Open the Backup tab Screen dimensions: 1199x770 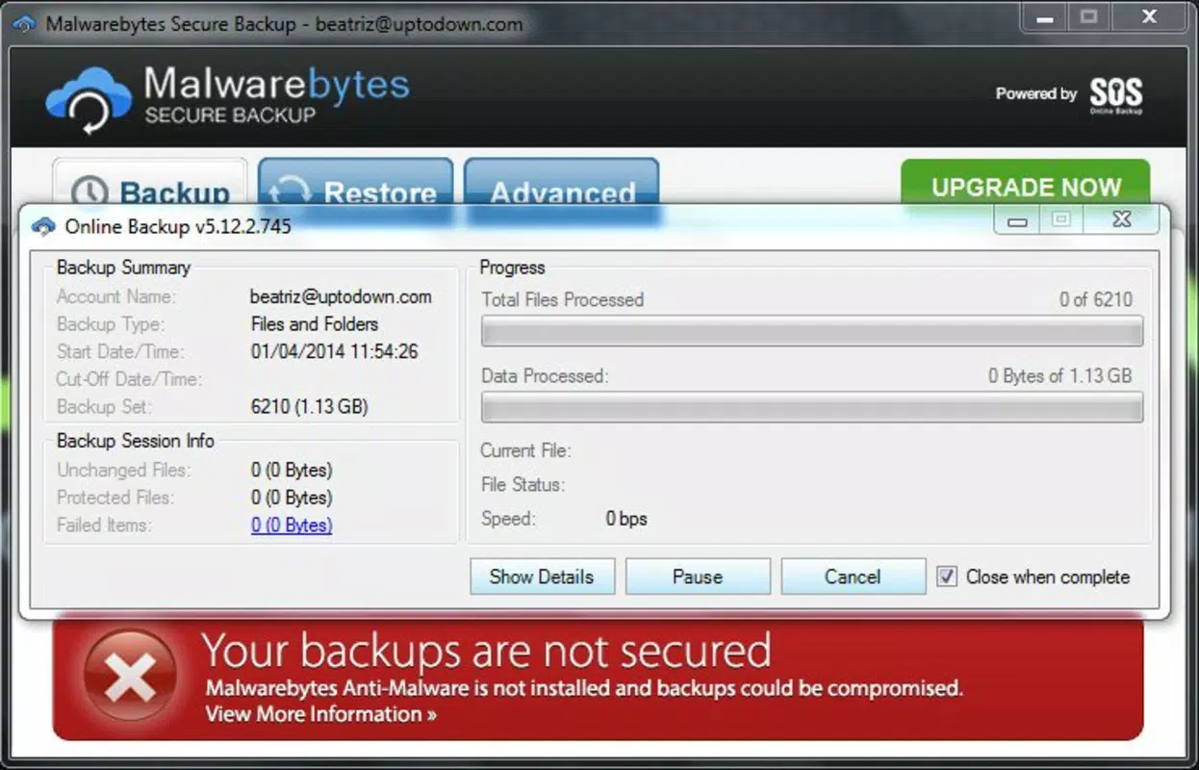(149, 182)
